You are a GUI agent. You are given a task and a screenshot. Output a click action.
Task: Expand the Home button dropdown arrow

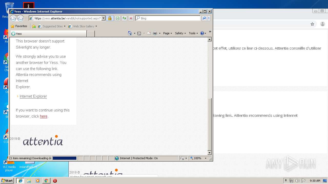pos(135,33)
